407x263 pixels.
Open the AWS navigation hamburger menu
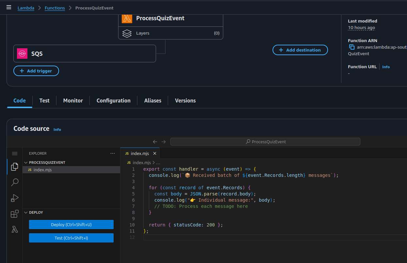[9, 8]
